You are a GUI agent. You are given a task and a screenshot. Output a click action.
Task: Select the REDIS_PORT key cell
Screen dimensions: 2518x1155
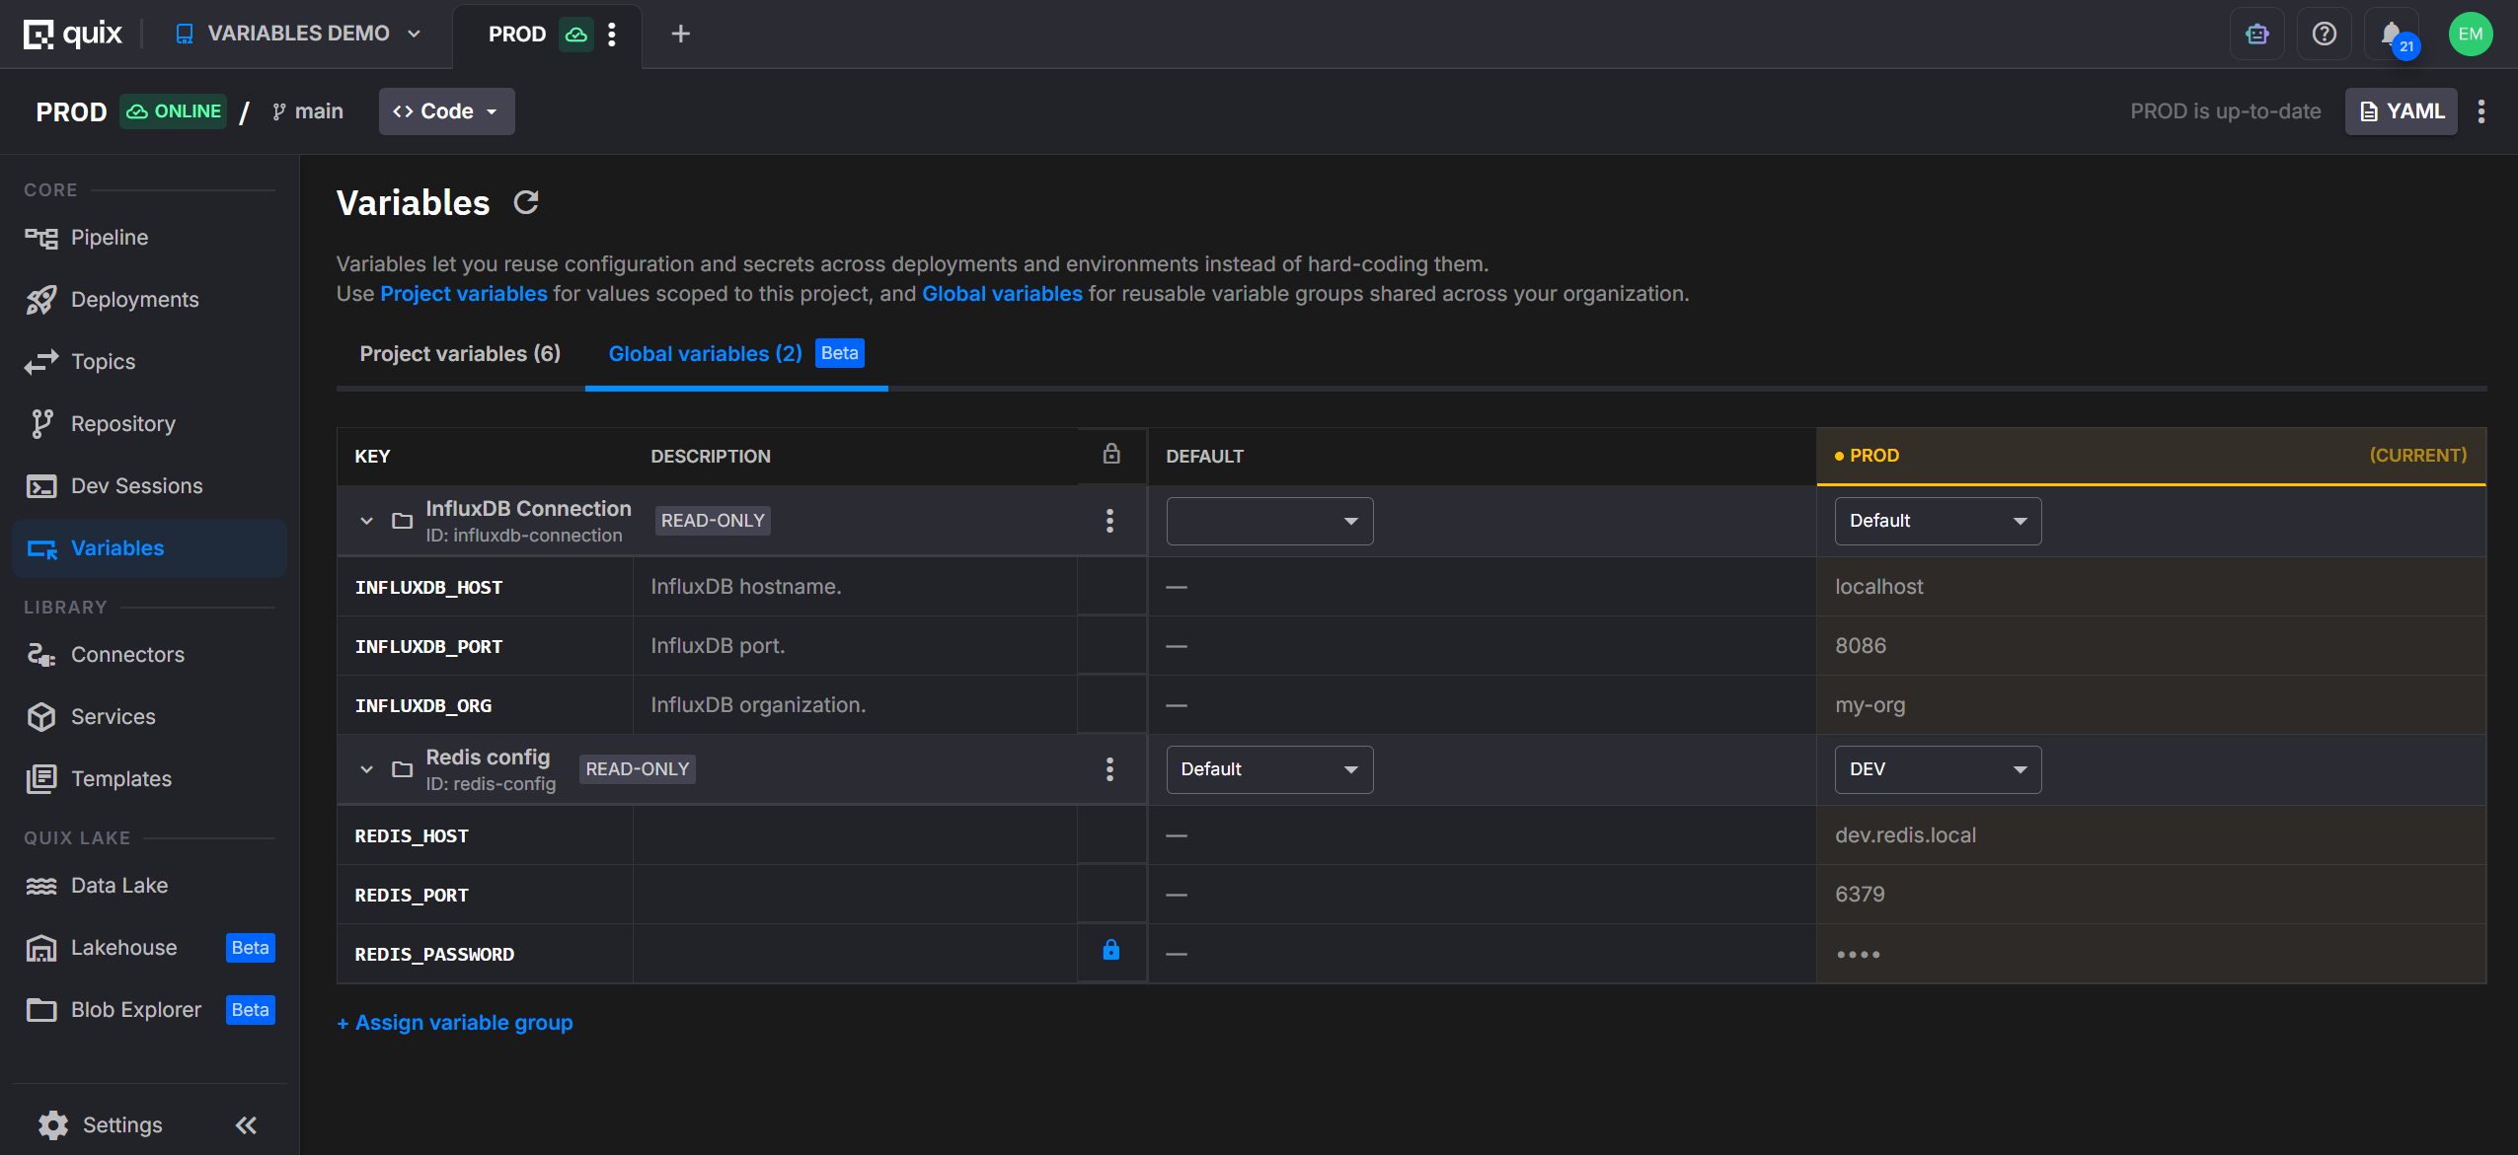pyautogui.click(x=485, y=895)
